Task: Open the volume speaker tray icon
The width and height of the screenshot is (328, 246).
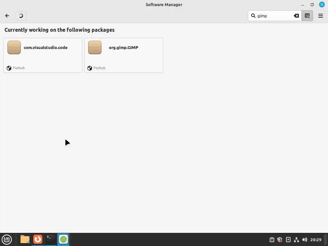Action: [x=305, y=240]
